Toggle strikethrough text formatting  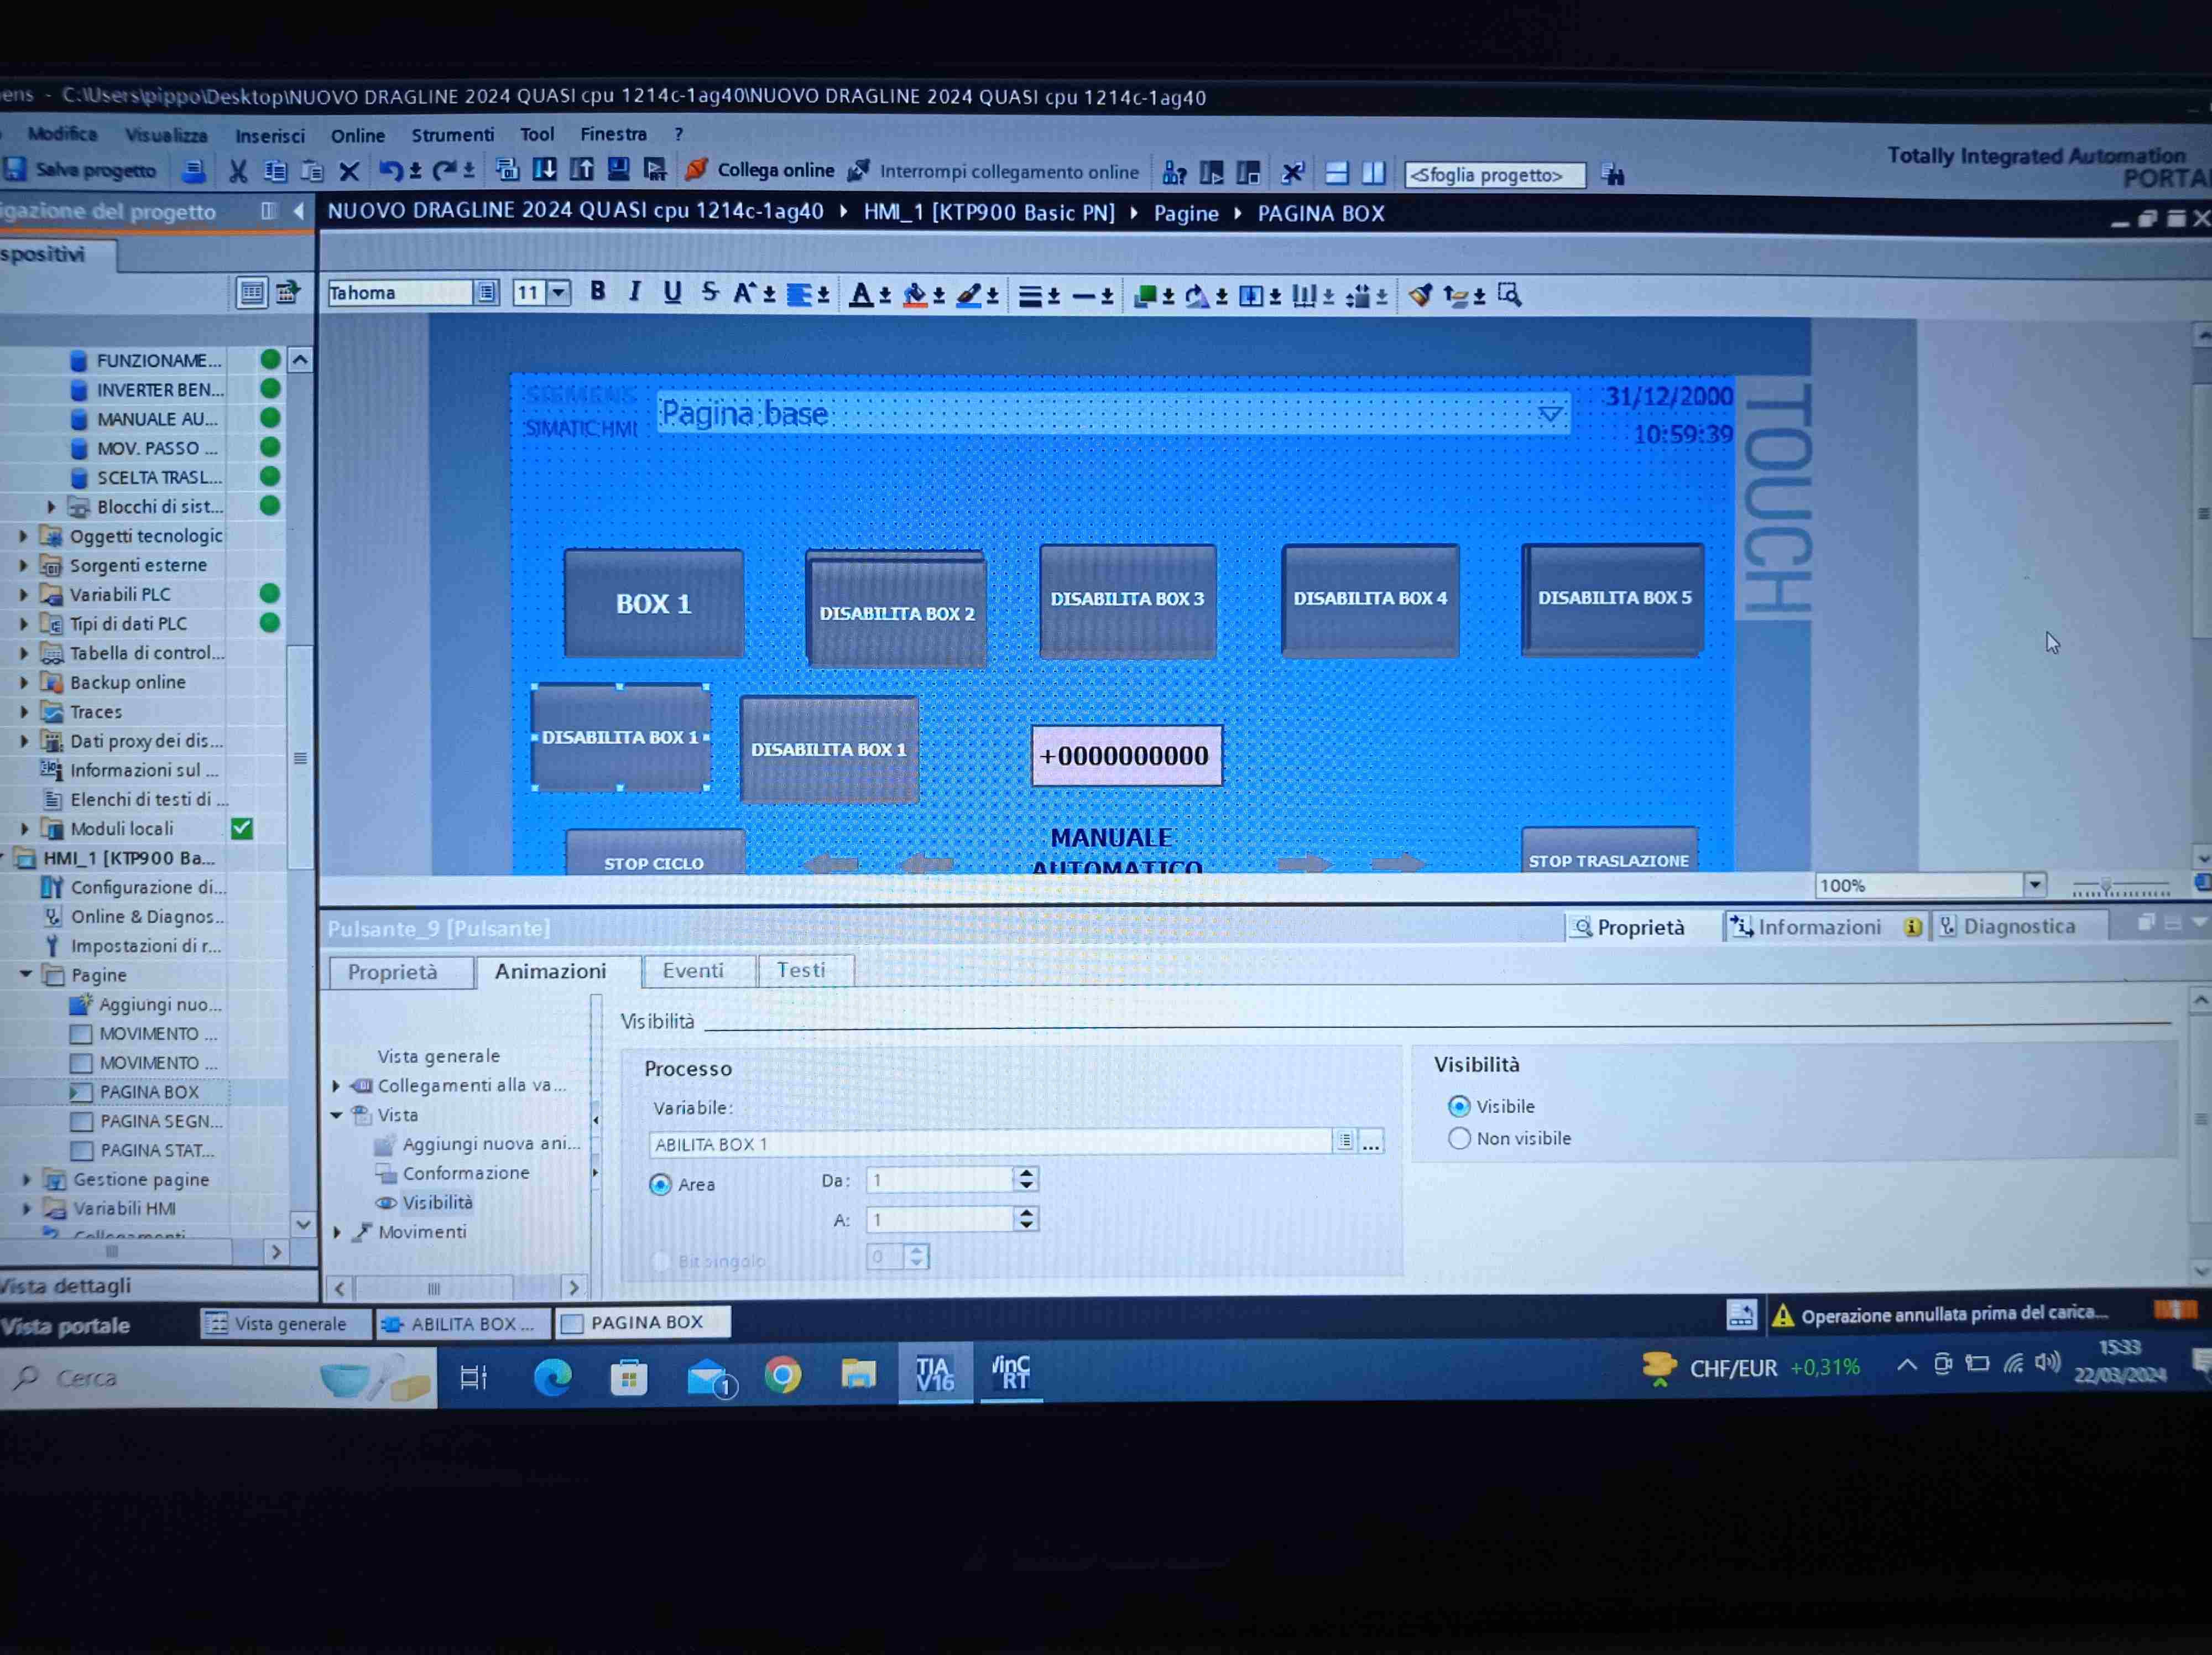click(x=710, y=292)
